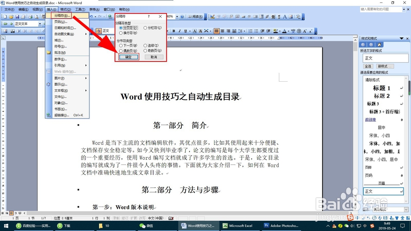Click the Checkbox control toolbox icon
The width and height of the screenshot is (411, 231).
(231, 17)
